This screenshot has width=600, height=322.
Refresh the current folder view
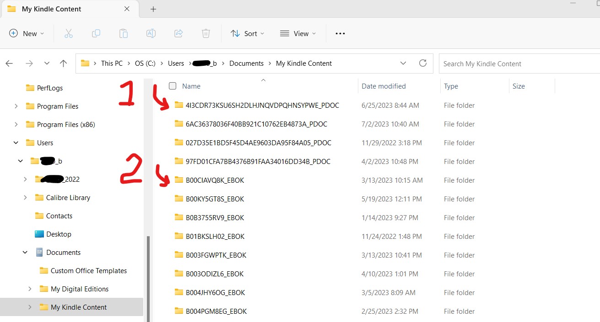(x=423, y=63)
